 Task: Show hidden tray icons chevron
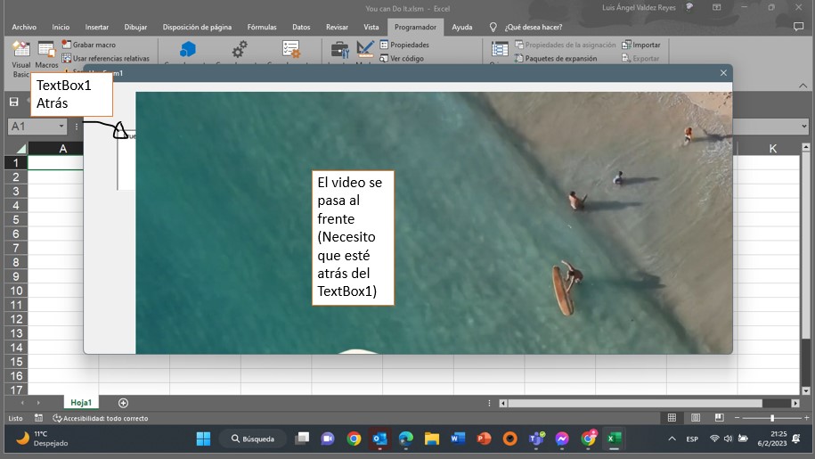[x=672, y=439]
